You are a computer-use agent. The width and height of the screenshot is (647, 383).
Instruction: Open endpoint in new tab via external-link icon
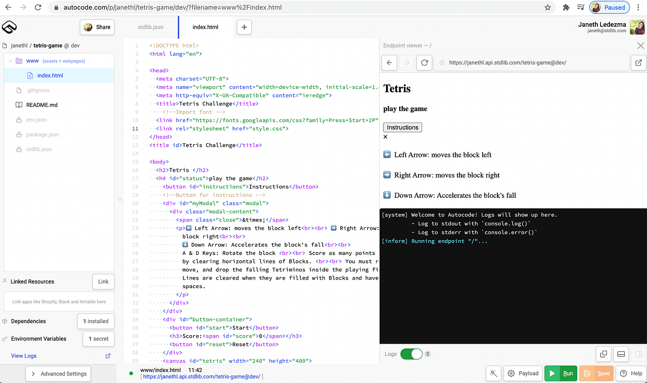tap(638, 63)
